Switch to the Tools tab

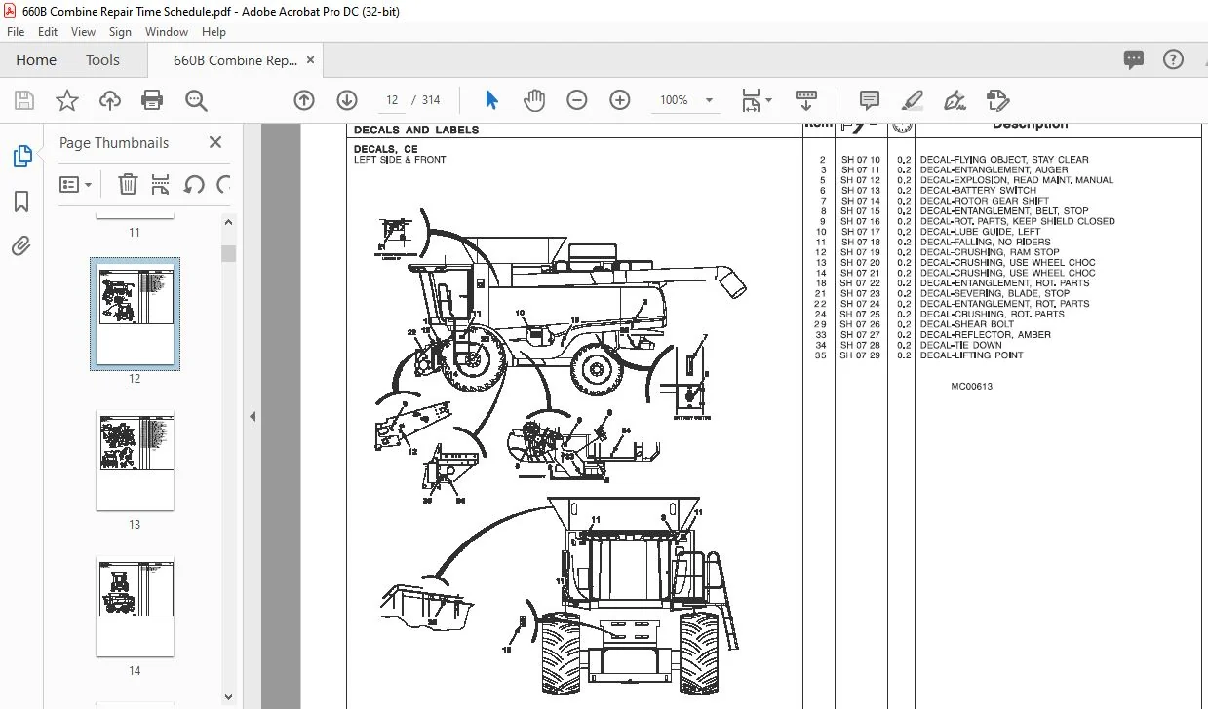[102, 59]
